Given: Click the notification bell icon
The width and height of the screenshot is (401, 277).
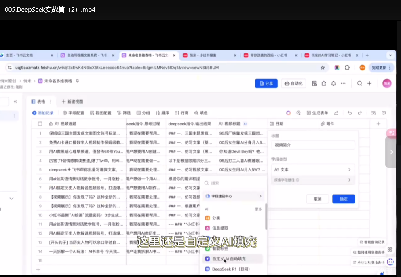Looking at the screenshot, I should [x=333, y=84].
